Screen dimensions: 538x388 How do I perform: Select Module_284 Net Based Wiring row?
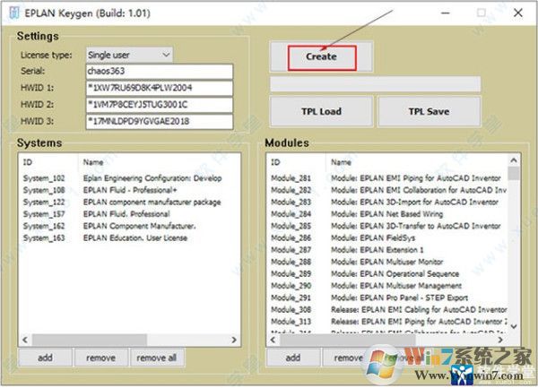point(387,214)
